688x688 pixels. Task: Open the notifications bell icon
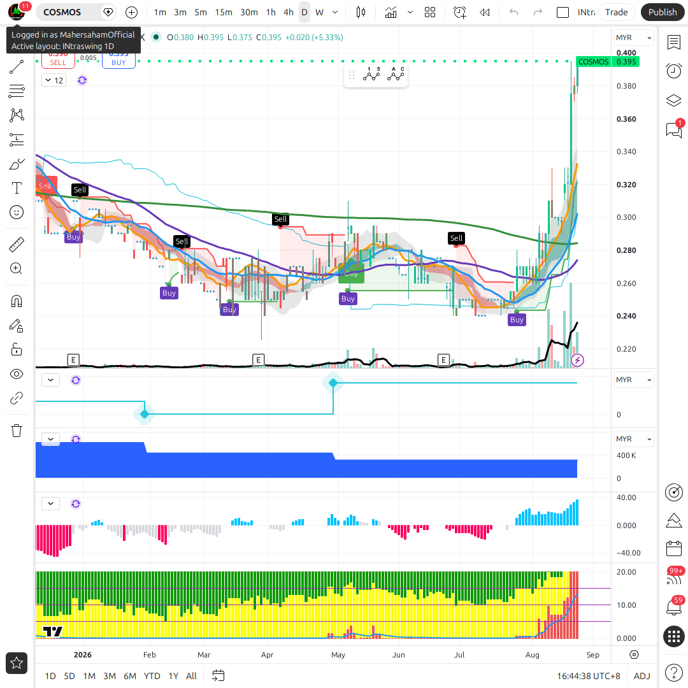click(673, 607)
